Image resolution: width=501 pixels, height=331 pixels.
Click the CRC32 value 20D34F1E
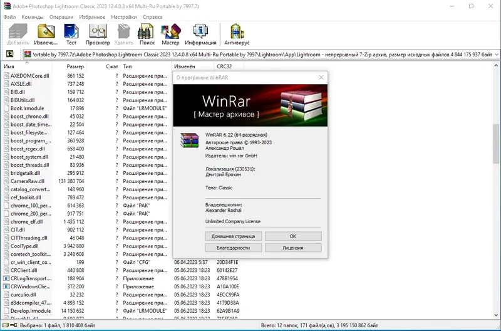[x=227, y=262]
